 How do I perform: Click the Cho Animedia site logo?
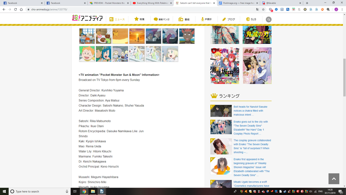click(x=87, y=18)
